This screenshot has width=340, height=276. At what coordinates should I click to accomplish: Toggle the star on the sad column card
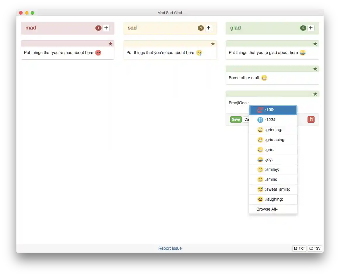tap(213, 44)
